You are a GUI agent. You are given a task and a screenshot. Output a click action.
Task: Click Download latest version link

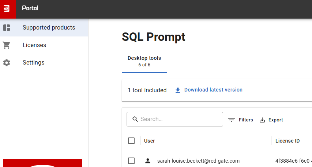click(213, 90)
